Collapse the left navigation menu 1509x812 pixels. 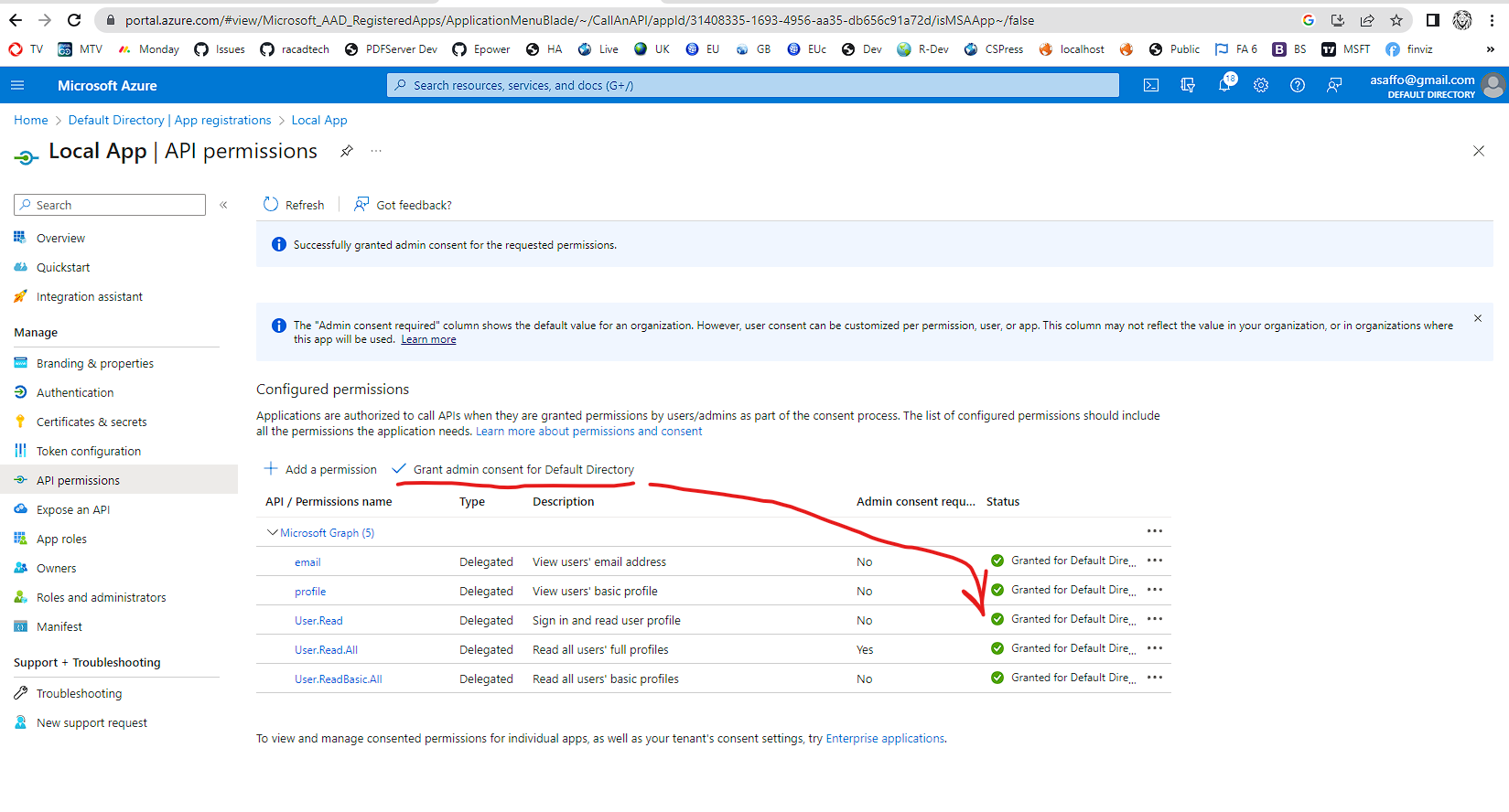223,205
